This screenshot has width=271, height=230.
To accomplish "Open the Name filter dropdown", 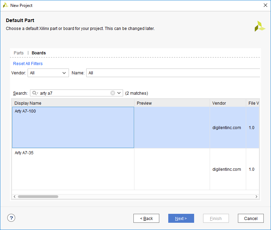I will click(172, 73).
